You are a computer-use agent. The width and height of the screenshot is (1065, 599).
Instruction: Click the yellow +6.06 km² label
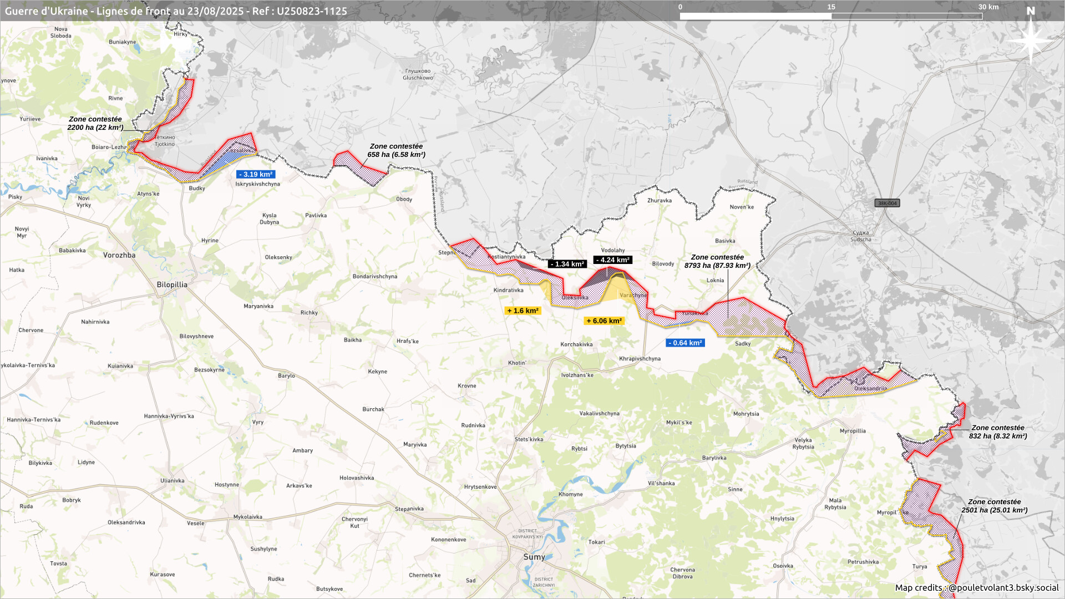click(x=604, y=321)
